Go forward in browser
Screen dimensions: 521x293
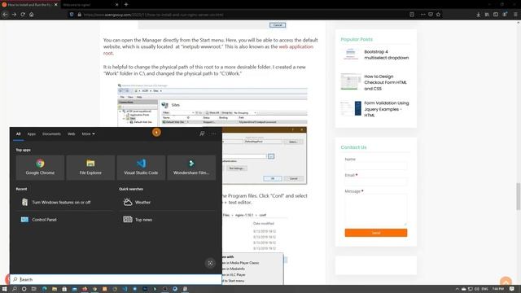coord(14,15)
